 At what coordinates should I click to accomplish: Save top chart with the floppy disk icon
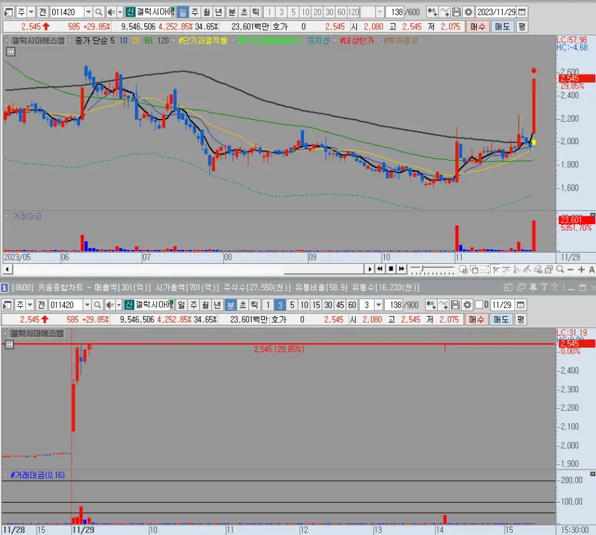pyautogui.click(x=456, y=12)
